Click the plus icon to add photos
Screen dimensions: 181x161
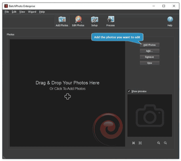(x=68, y=96)
